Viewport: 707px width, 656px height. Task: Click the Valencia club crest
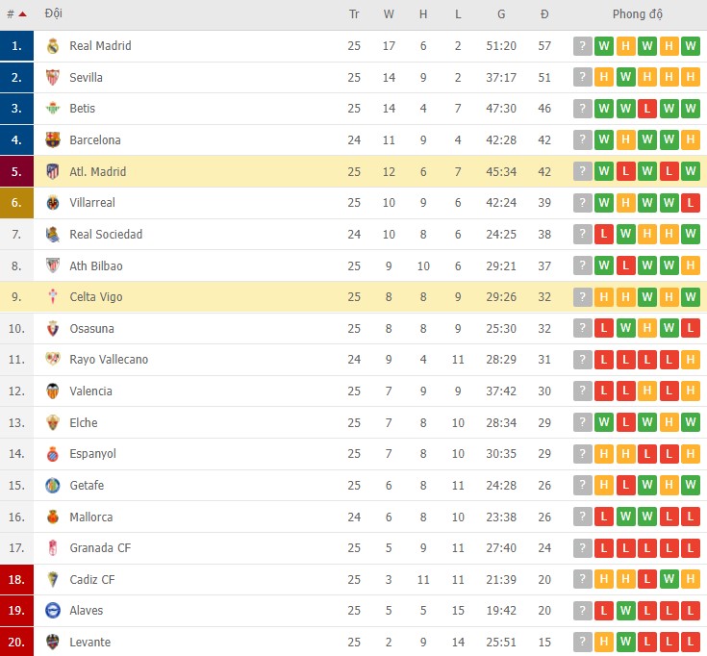pos(53,391)
